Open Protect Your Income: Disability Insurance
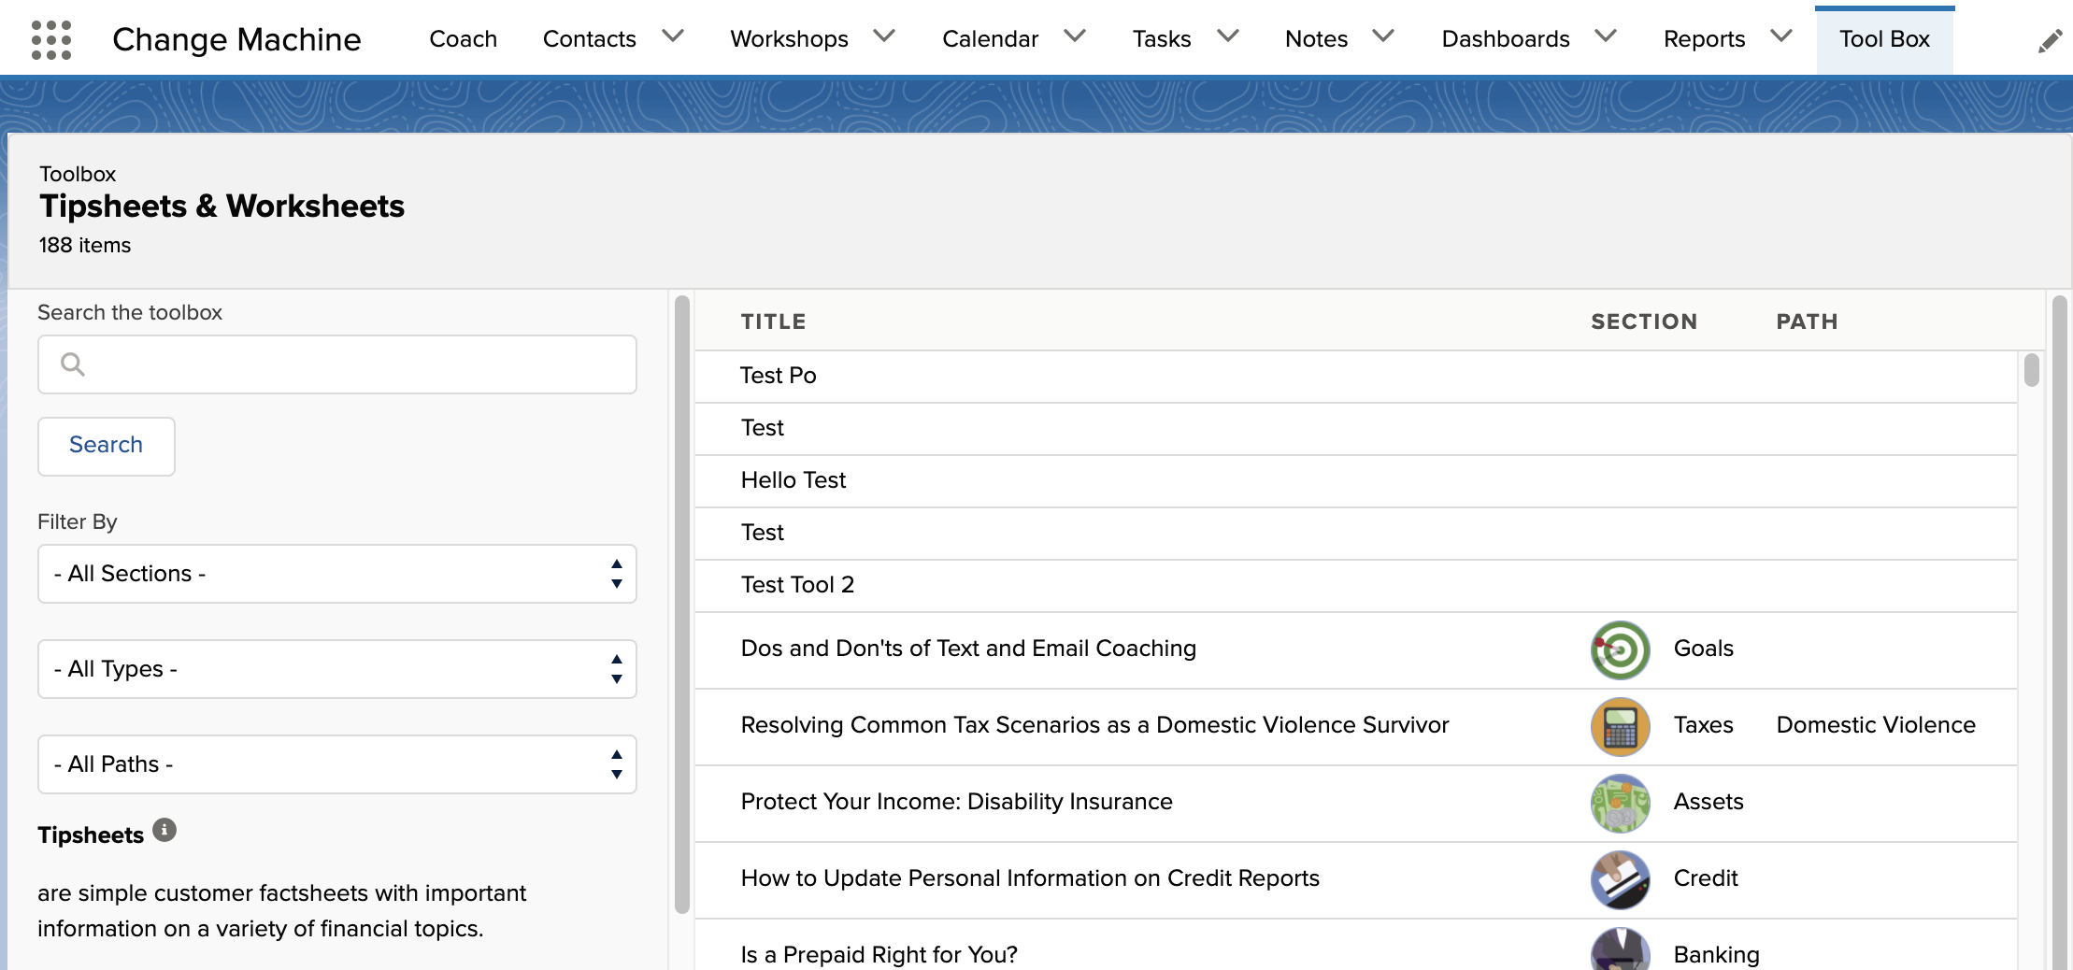Viewport: 2073px width, 970px height. [956, 802]
